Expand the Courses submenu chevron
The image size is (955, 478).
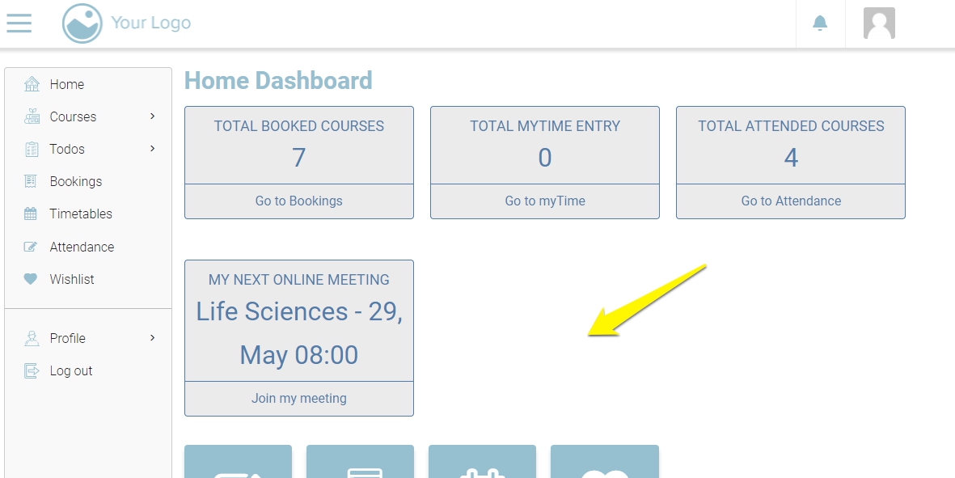tap(153, 116)
